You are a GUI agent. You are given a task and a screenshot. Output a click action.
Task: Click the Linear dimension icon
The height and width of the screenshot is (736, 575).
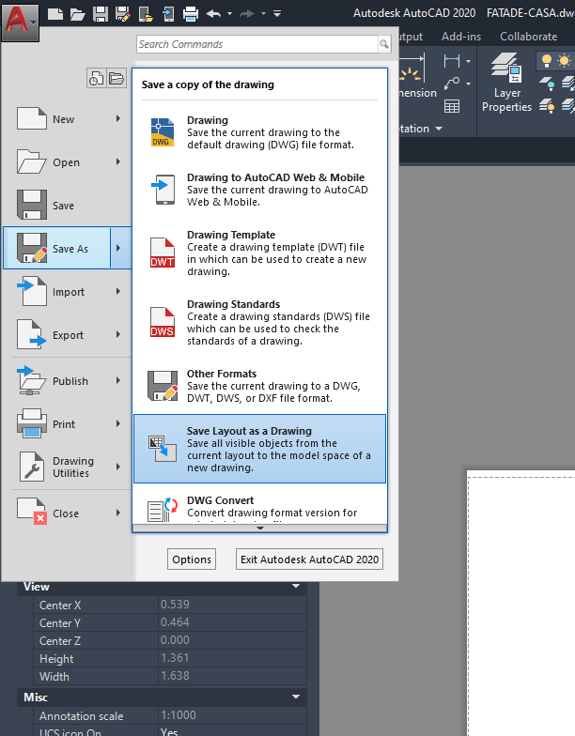[451, 60]
